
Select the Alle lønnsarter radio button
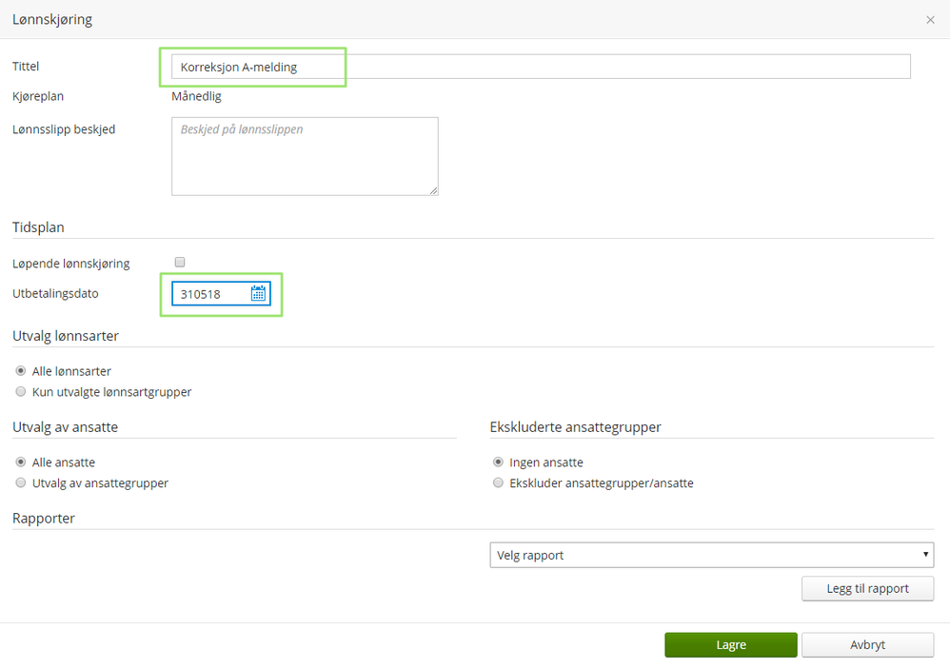pos(21,371)
